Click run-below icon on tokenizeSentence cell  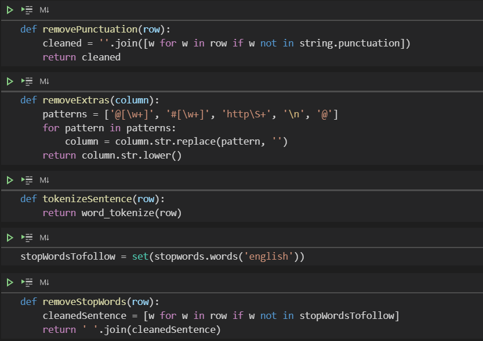click(27, 180)
